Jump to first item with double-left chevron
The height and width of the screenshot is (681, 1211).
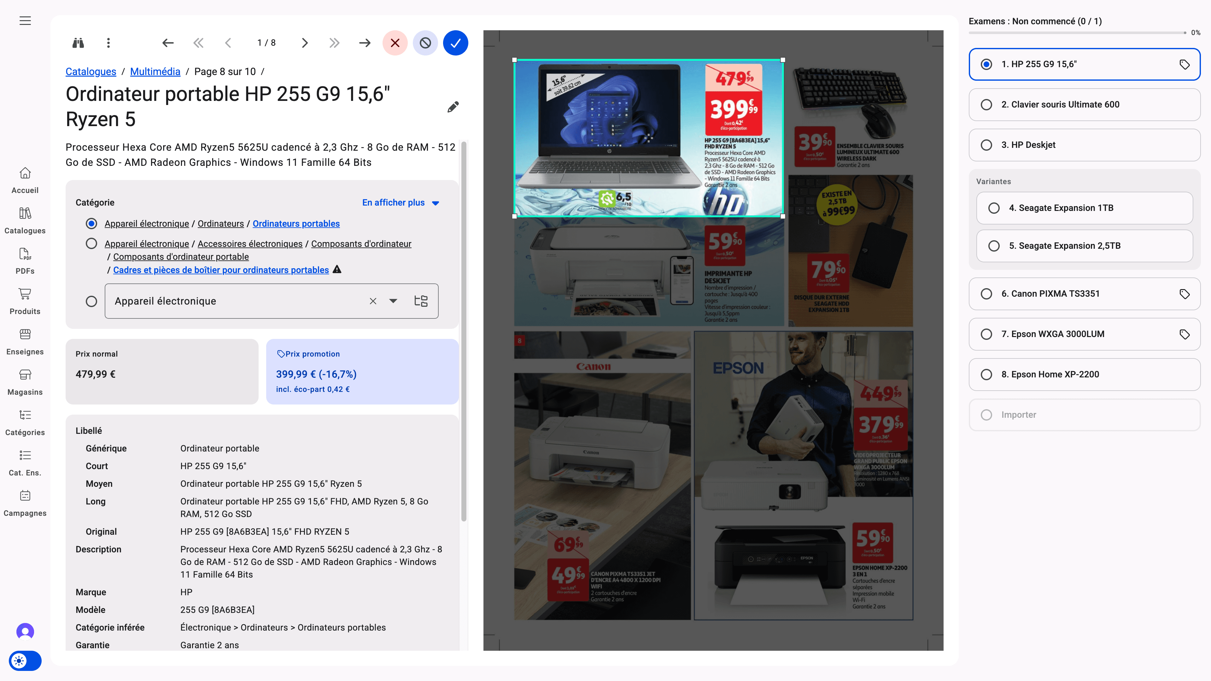click(x=198, y=43)
